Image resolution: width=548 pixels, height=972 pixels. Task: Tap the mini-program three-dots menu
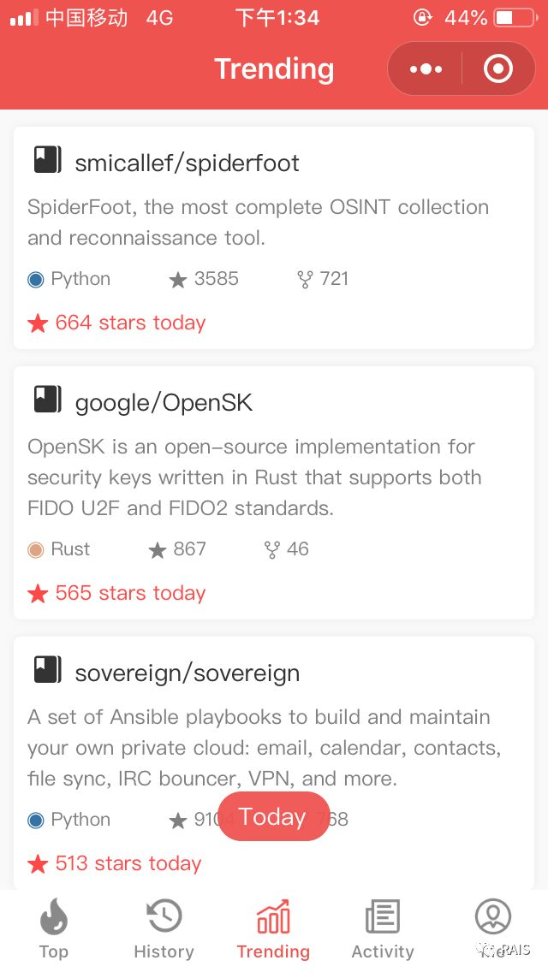(x=426, y=68)
